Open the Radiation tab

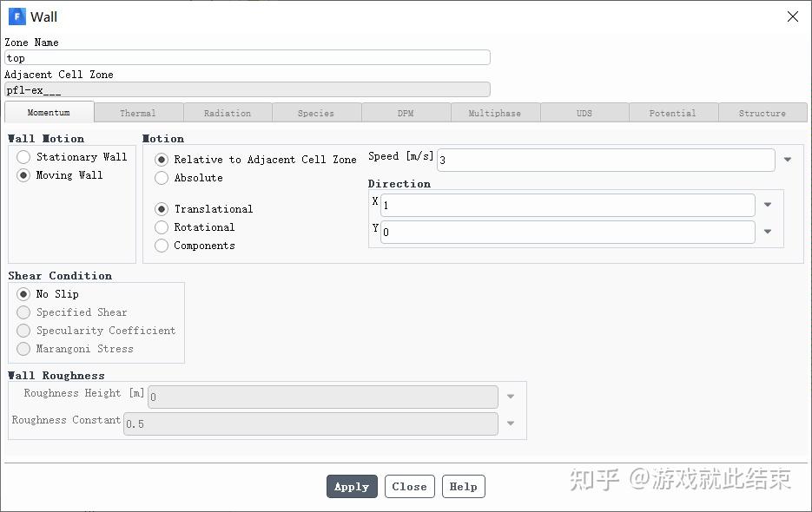(228, 112)
